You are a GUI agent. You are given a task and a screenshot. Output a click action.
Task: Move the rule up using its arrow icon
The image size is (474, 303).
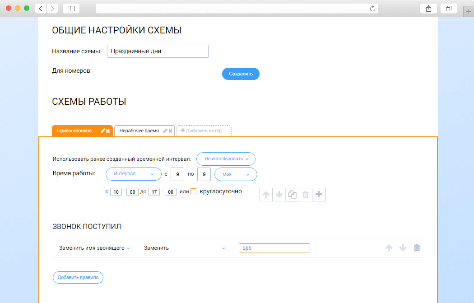[389, 247]
